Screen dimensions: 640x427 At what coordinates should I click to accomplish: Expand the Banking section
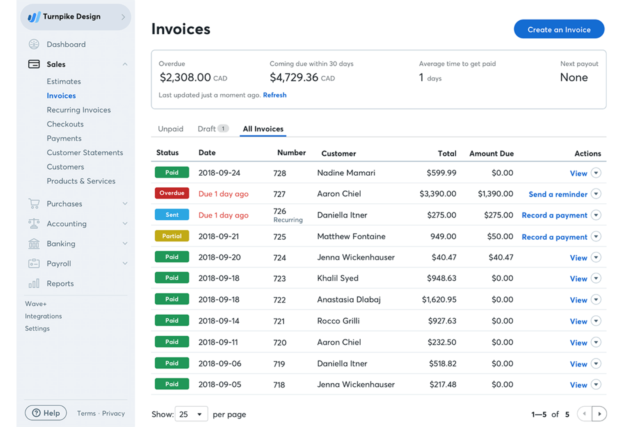coord(125,244)
